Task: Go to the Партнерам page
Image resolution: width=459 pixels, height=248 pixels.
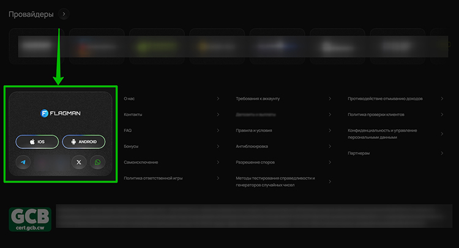Action: pos(359,153)
